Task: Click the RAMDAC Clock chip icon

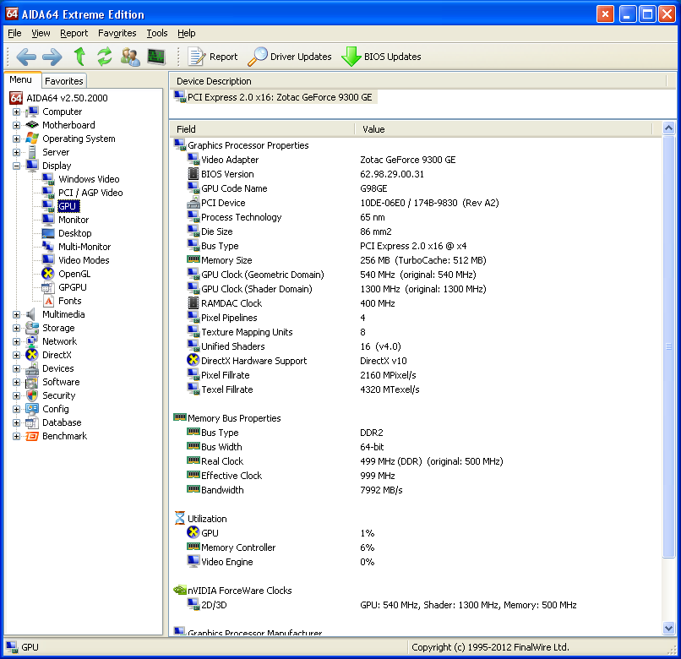Action: tap(193, 303)
